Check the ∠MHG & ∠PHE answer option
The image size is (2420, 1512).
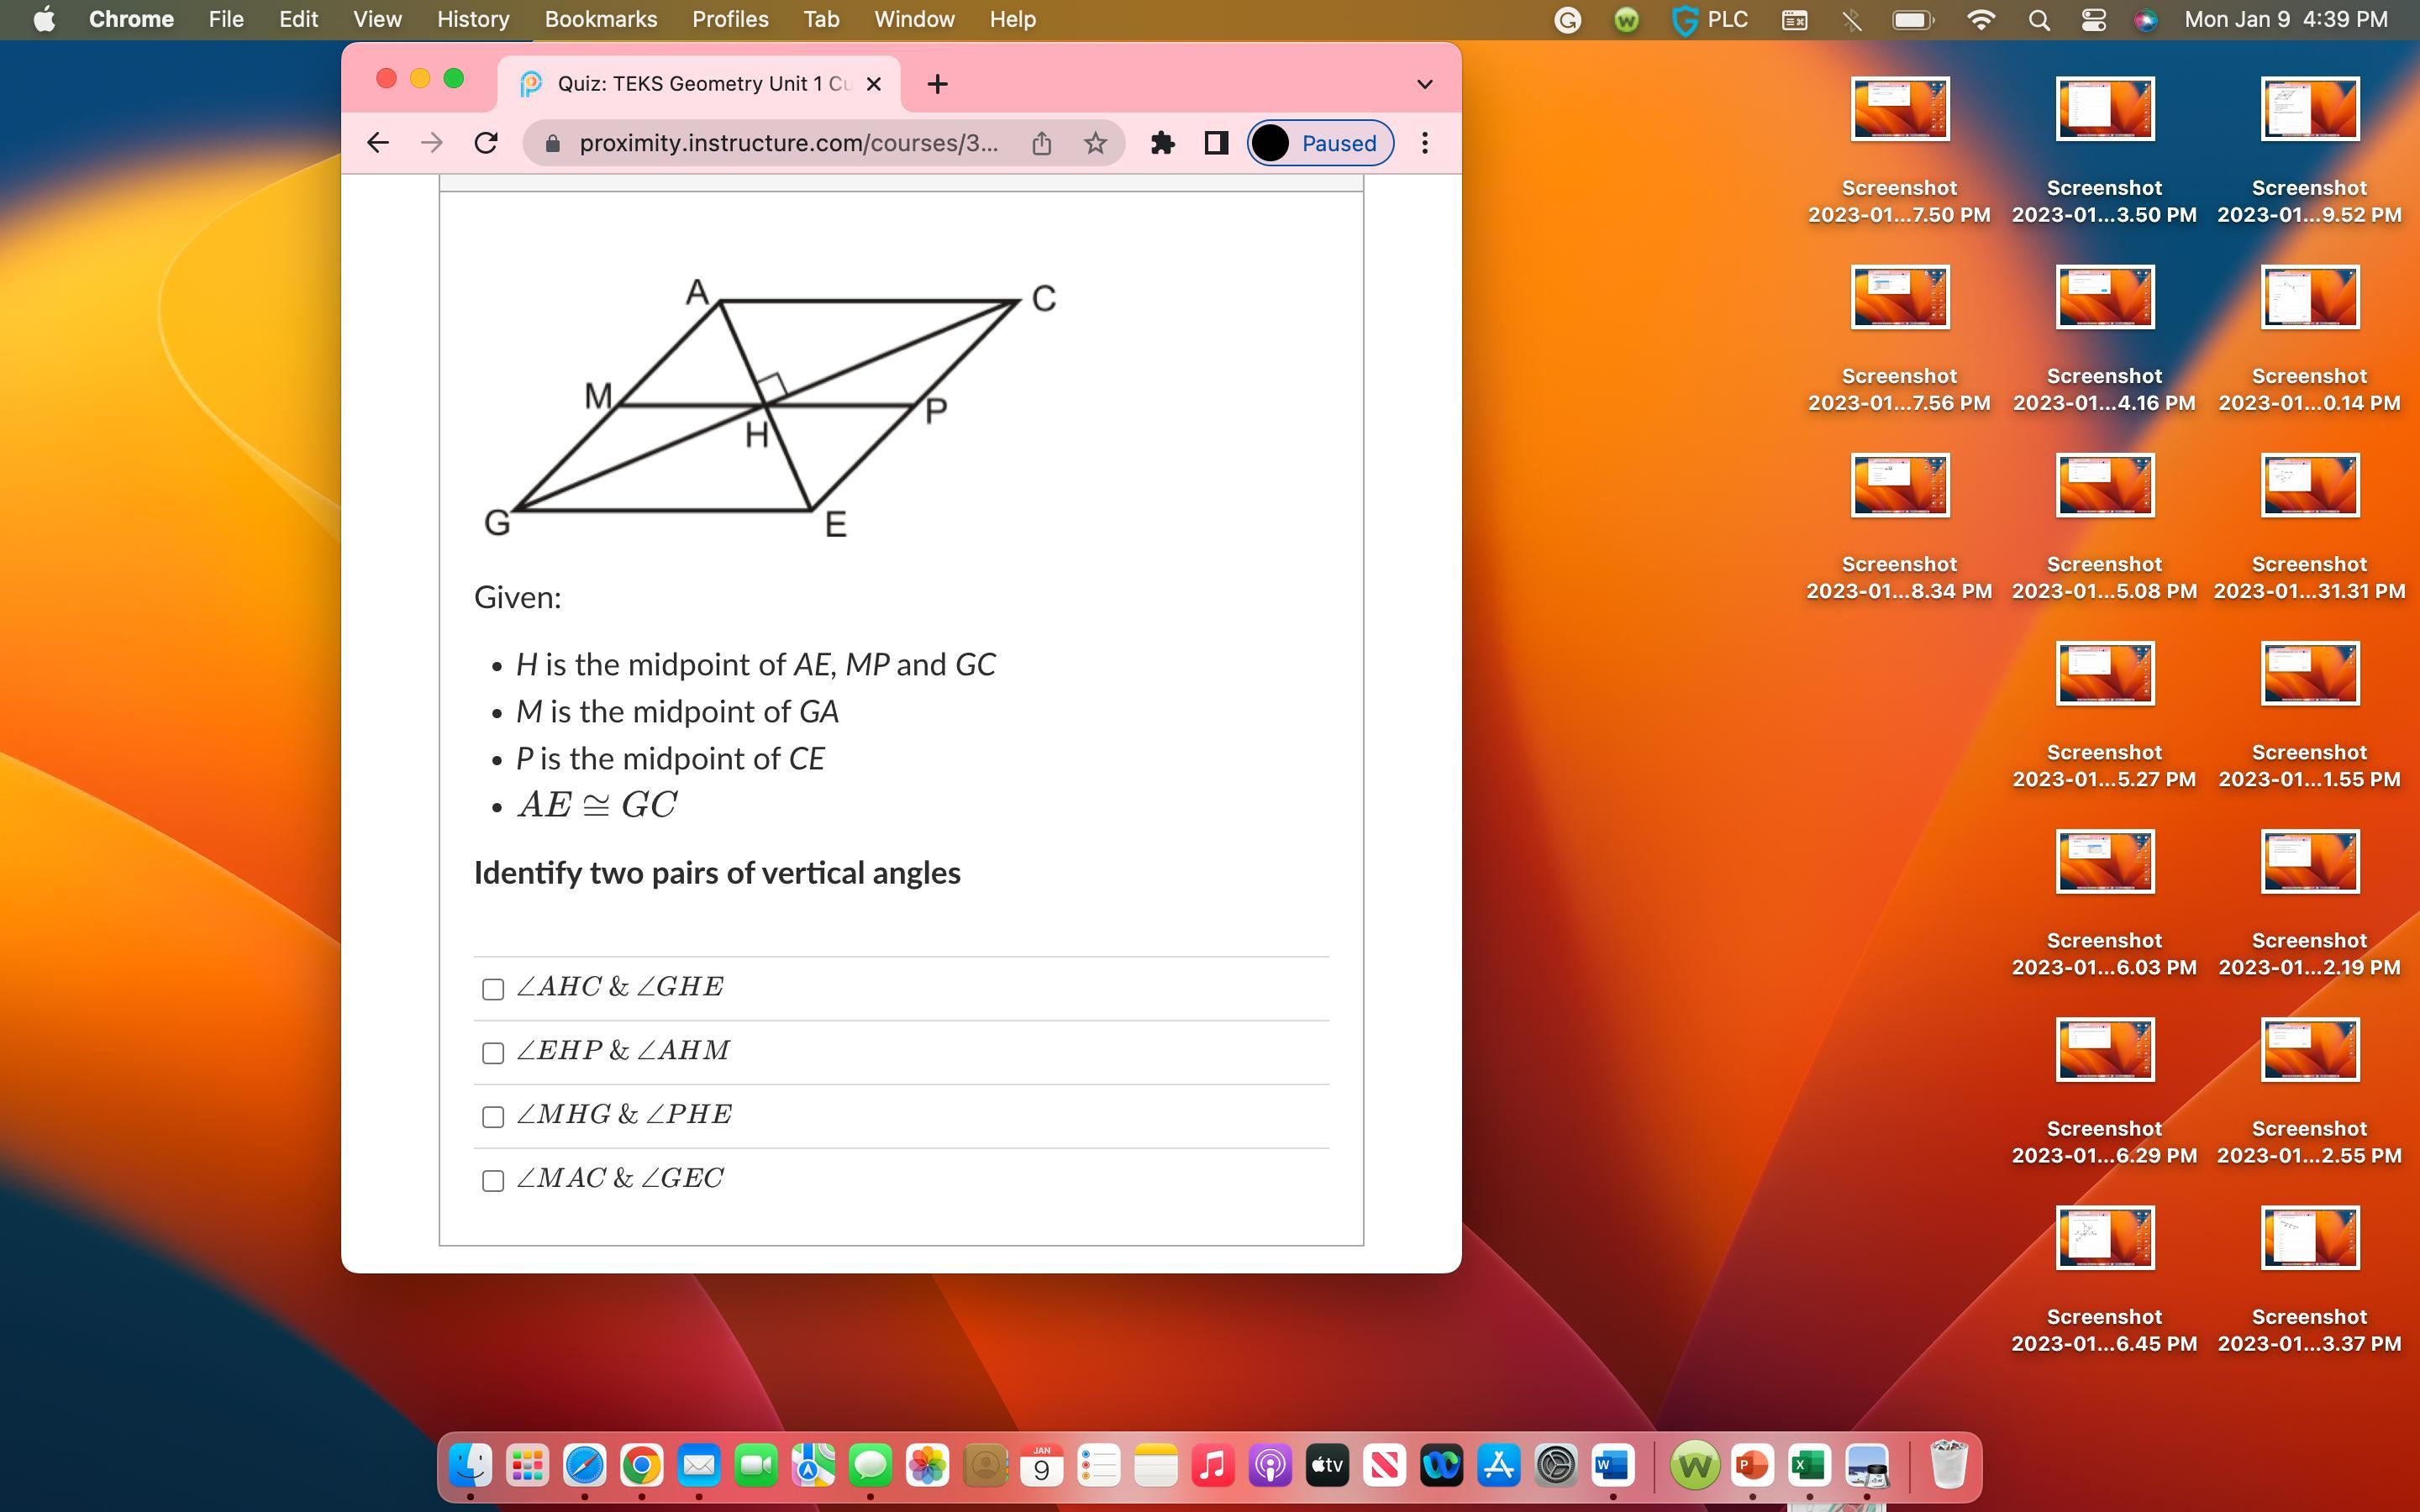[x=493, y=1117]
